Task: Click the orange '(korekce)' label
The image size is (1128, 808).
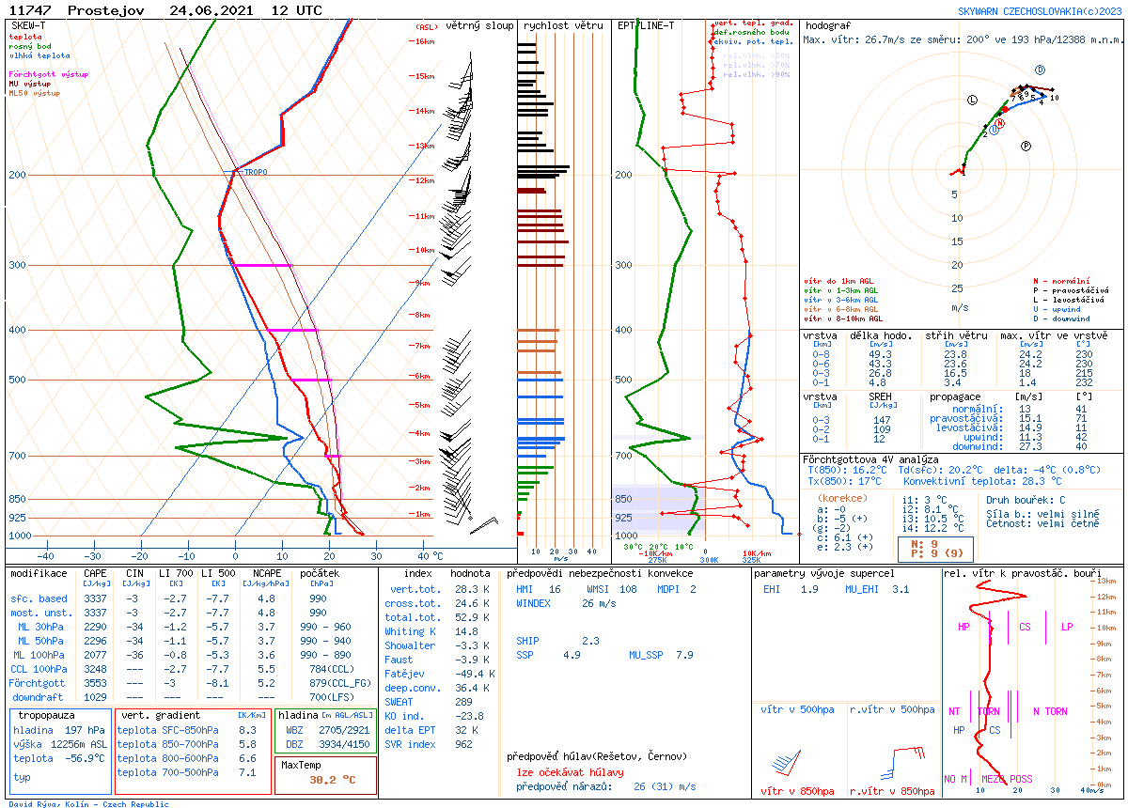Action: (x=843, y=498)
